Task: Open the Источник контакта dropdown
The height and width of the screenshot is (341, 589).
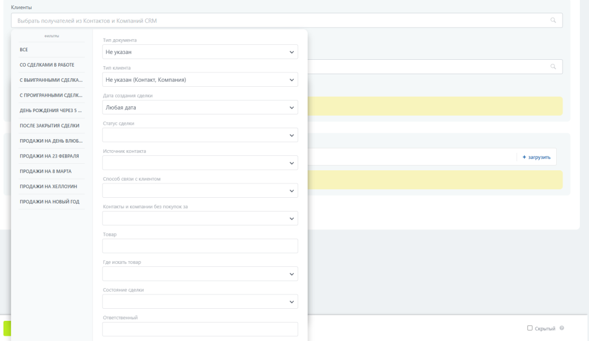Action: click(x=200, y=163)
